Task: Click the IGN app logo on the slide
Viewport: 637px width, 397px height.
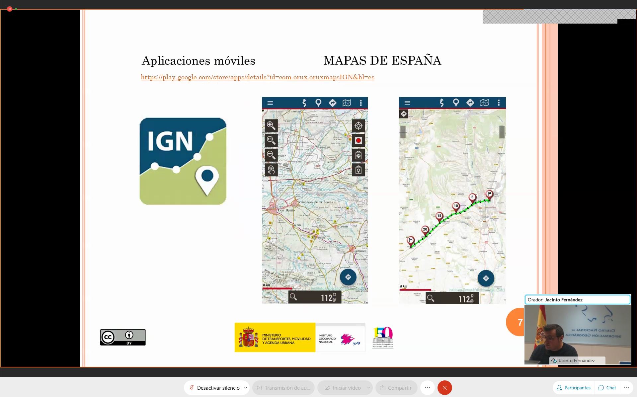Action: click(x=183, y=161)
